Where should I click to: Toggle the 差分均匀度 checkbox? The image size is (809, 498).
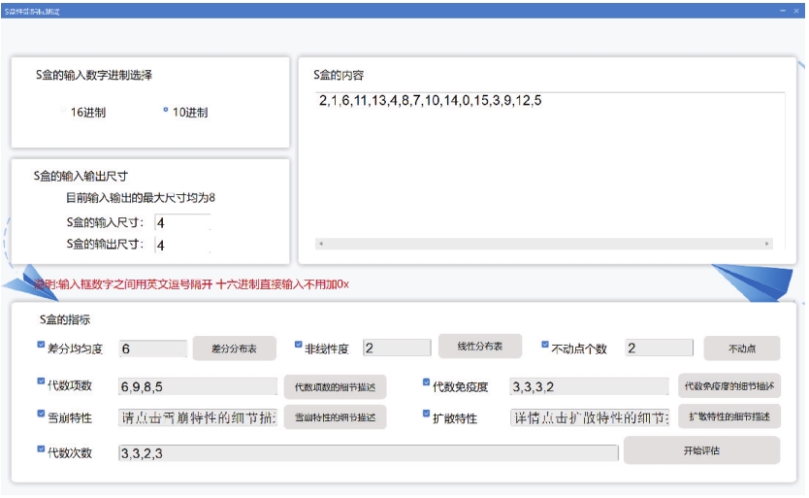click(41, 345)
